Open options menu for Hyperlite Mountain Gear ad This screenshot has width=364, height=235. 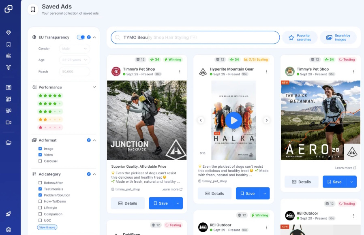tap(266, 72)
